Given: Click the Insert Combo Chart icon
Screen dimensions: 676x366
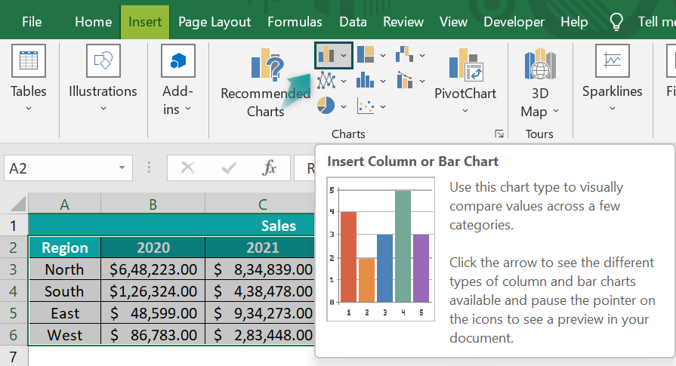Looking at the screenshot, I should click(405, 80).
